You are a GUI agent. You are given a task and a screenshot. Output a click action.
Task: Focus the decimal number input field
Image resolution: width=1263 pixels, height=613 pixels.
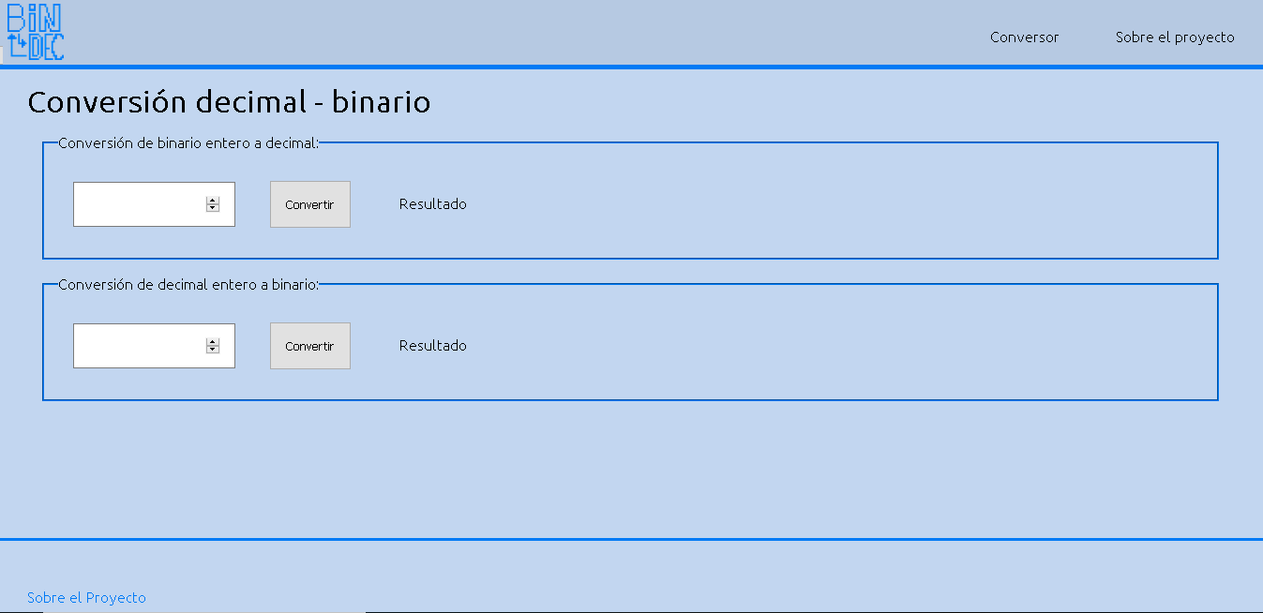point(139,346)
